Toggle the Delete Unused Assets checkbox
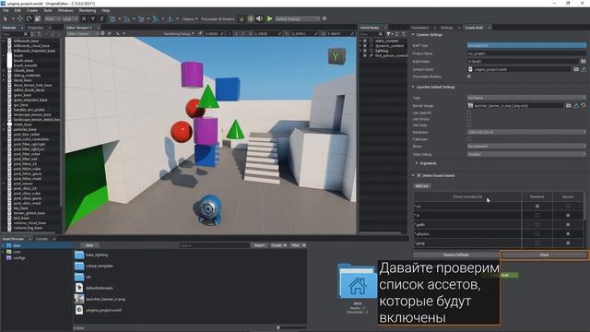The height and width of the screenshot is (332, 590). coord(419,175)
